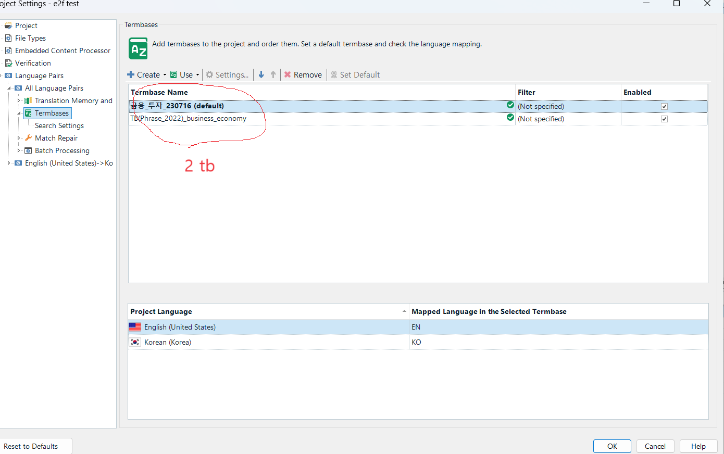Click the Help button
This screenshot has height=454, width=724.
pyautogui.click(x=698, y=446)
